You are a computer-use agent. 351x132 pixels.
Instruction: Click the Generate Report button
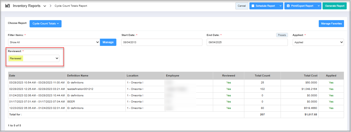click(334, 6)
